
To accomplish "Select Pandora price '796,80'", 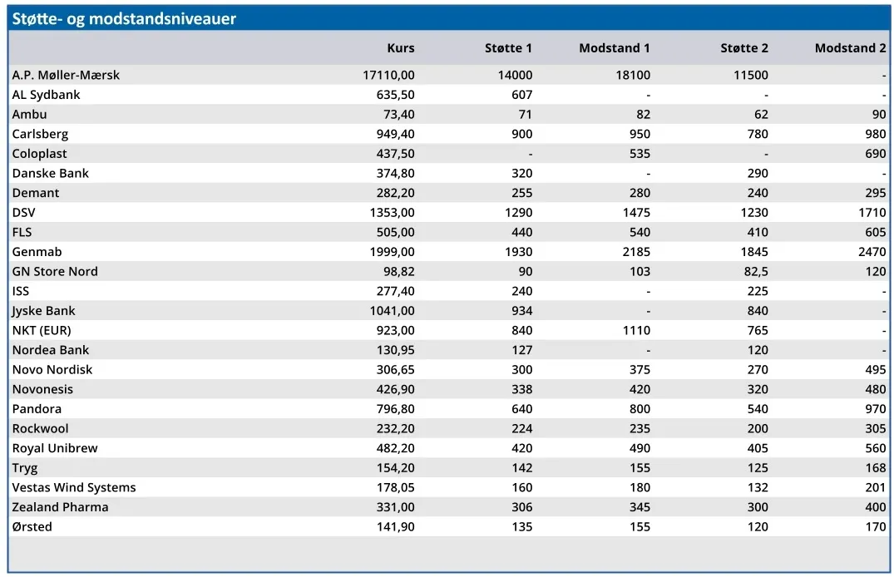I will click(395, 409).
